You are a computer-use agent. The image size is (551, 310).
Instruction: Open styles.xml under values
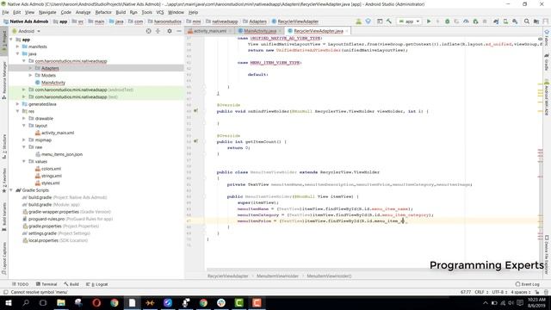[x=50, y=183]
